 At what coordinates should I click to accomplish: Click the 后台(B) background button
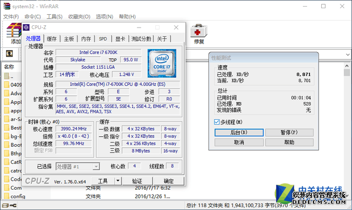(239, 132)
